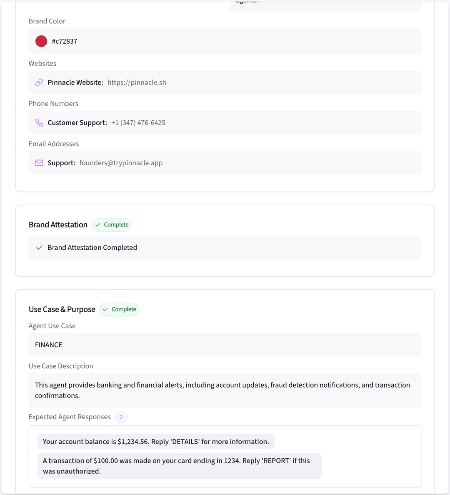Click the use case description text box
Image resolution: width=450 pixels, height=495 pixels.
click(225, 390)
